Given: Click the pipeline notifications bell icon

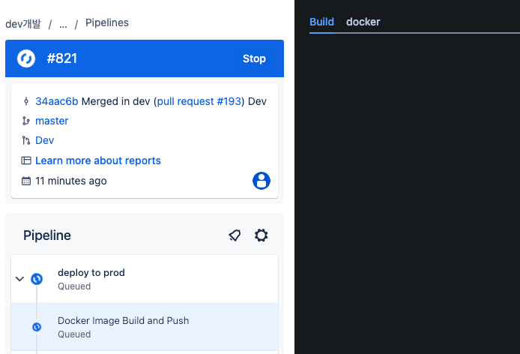Looking at the screenshot, I should point(235,235).
